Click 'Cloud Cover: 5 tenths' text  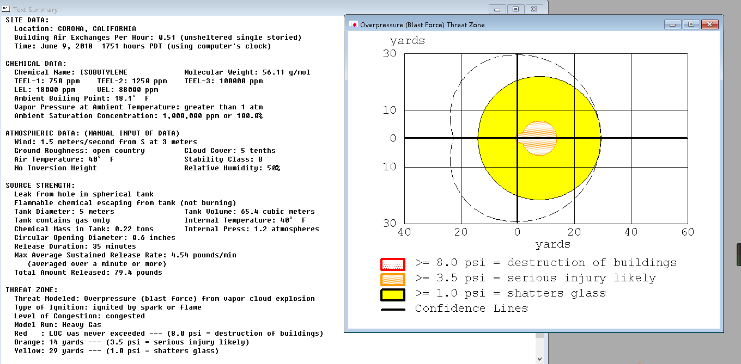[230, 151]
